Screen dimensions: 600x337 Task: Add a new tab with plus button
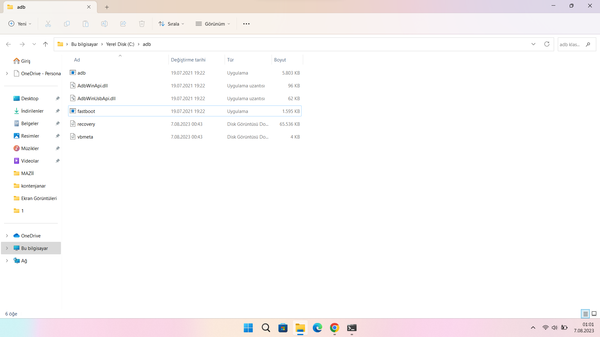coord(107,7)
